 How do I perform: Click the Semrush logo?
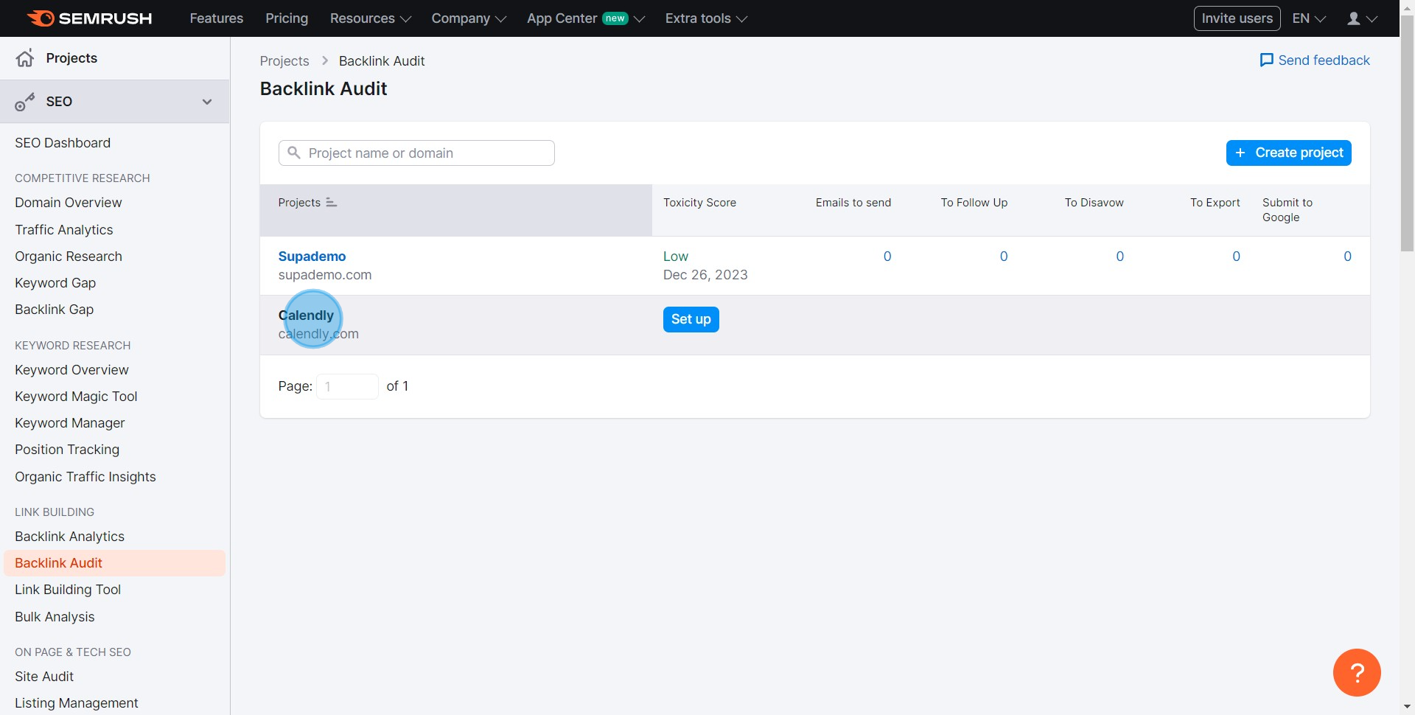click(x=89, y=18)
